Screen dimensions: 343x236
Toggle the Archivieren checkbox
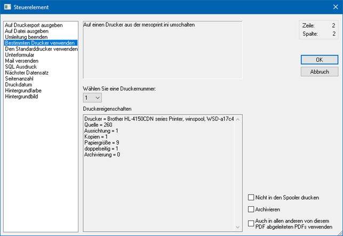pos(252,210)
